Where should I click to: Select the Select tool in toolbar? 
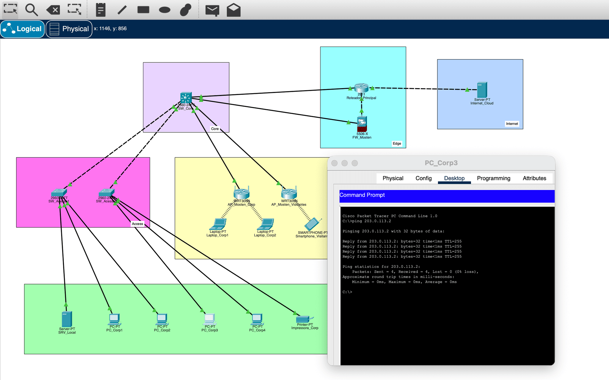click(x=10, y=9)
